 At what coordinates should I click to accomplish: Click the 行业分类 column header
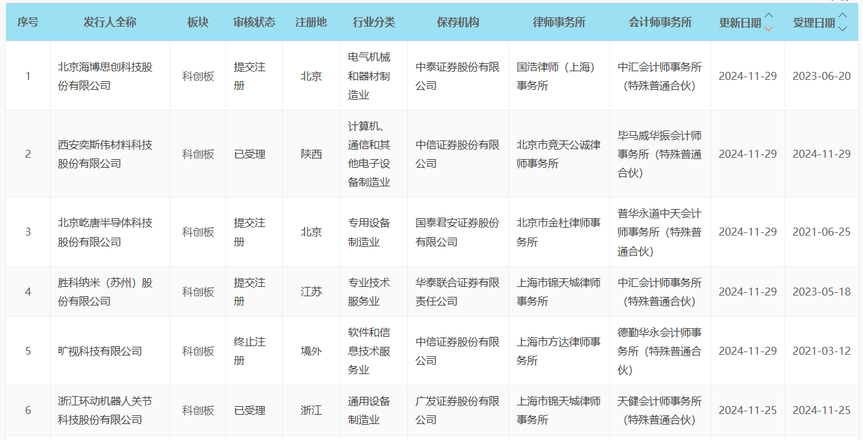(374, 22)
